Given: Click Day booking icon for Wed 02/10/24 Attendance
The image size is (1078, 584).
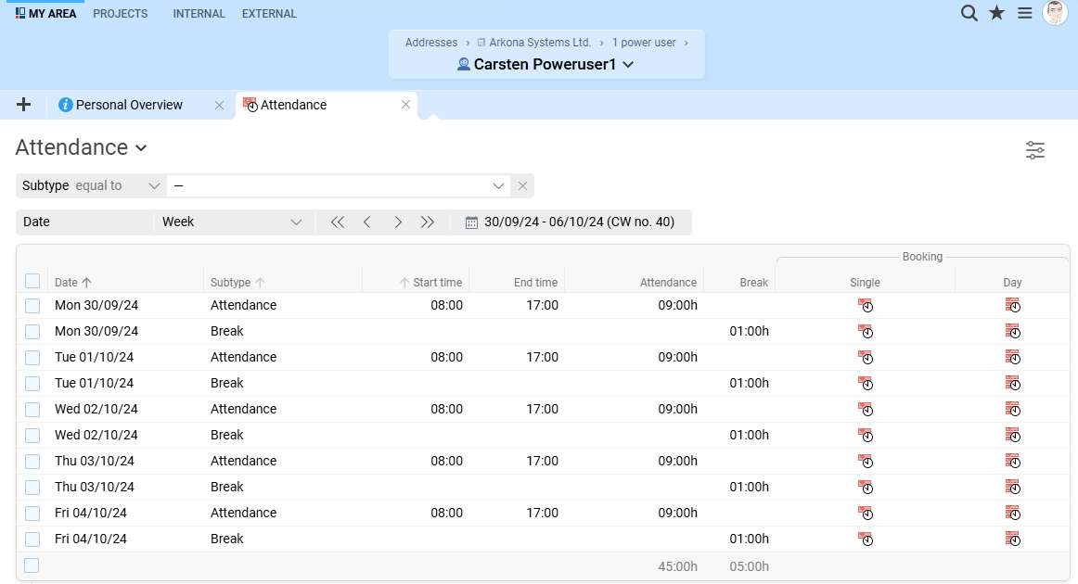Looking at the screenshot, I should point(1013,410).
